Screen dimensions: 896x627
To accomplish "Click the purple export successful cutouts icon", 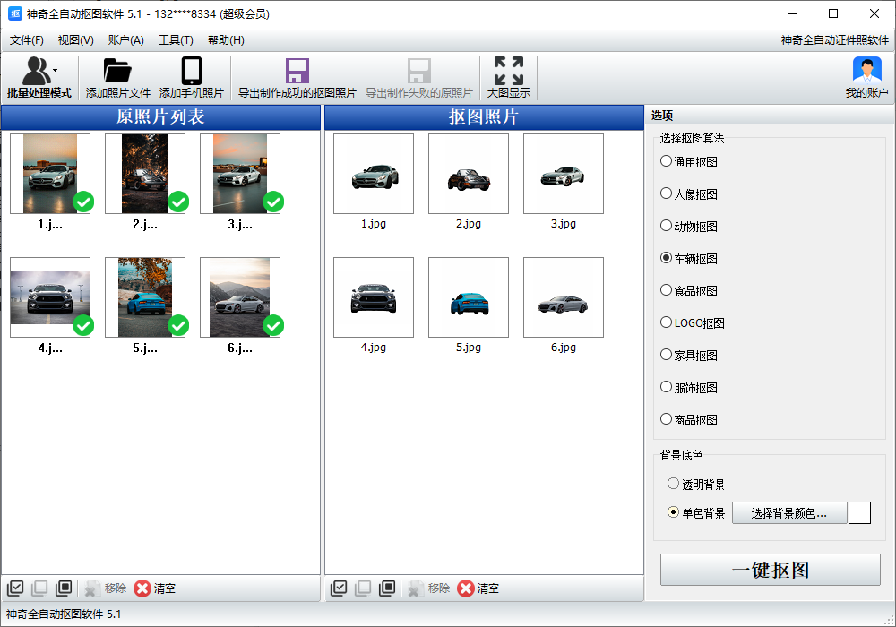I will [x=297, y=72].
